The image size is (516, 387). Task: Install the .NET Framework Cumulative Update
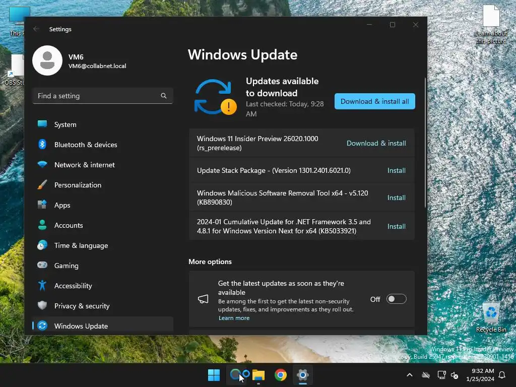point(396,226)
